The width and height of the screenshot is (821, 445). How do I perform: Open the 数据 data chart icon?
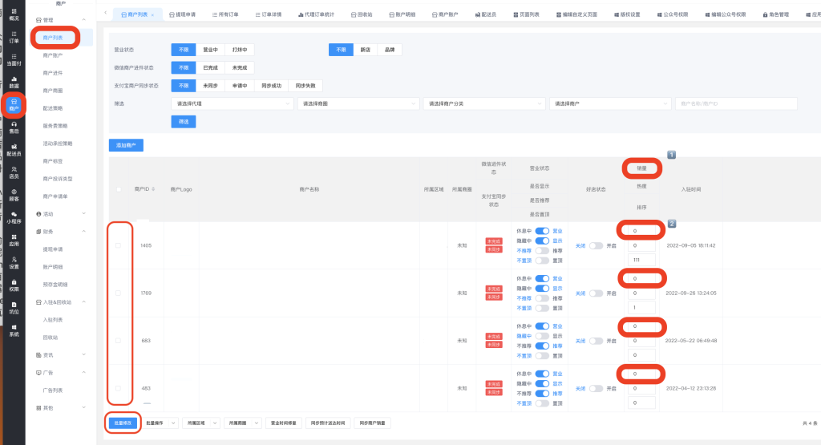click(14, 81)
